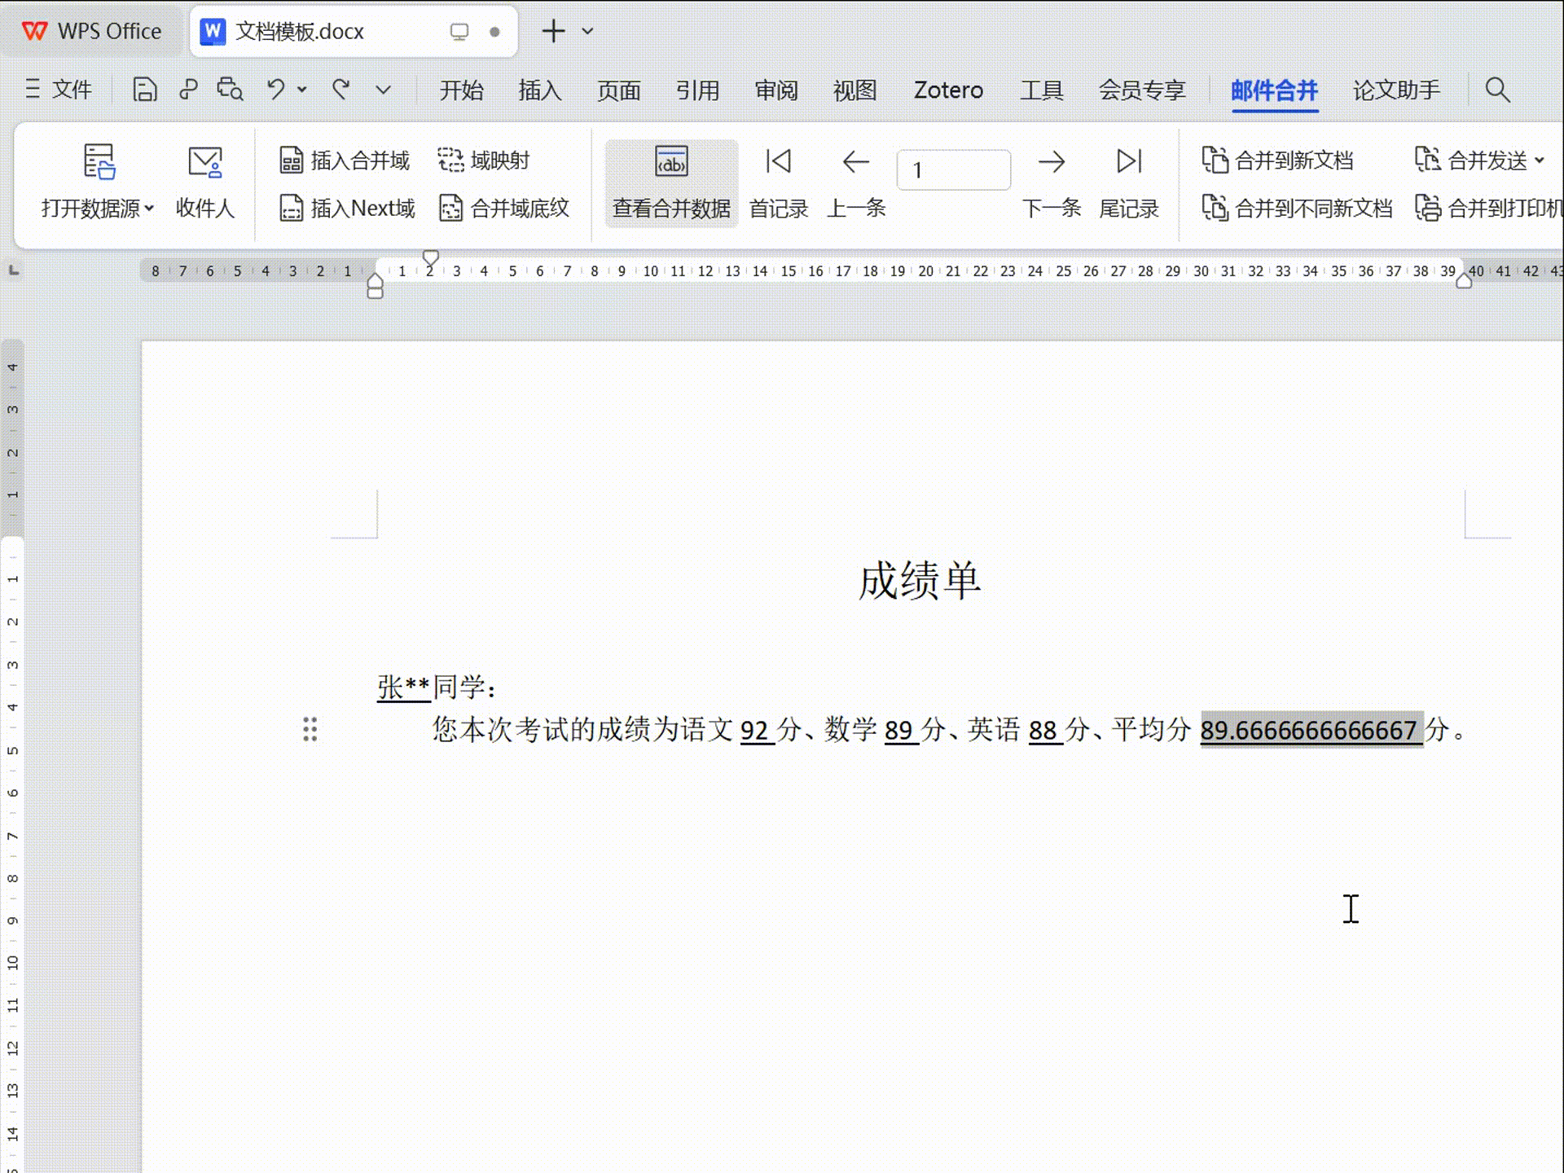
Task: Click the record number input field
Action: pyautogui.click(x=953, y=170)
